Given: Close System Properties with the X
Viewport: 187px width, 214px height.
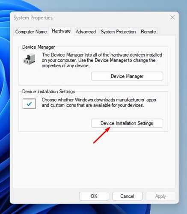Looking at the screenshot, I should point(172,18).
